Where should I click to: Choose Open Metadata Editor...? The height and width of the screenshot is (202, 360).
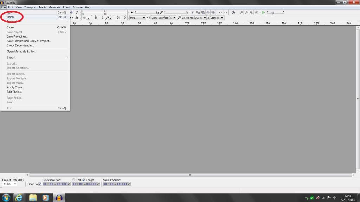pyautogui.click(x=35, y=51)
